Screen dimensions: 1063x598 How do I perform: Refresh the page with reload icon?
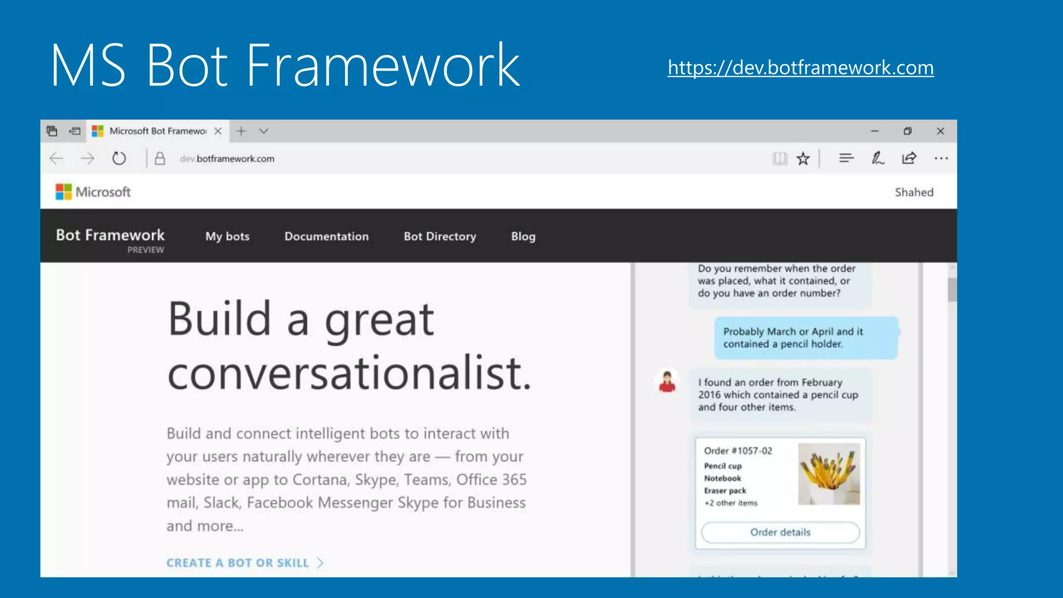pyautogui.click(x=119, y=158)
